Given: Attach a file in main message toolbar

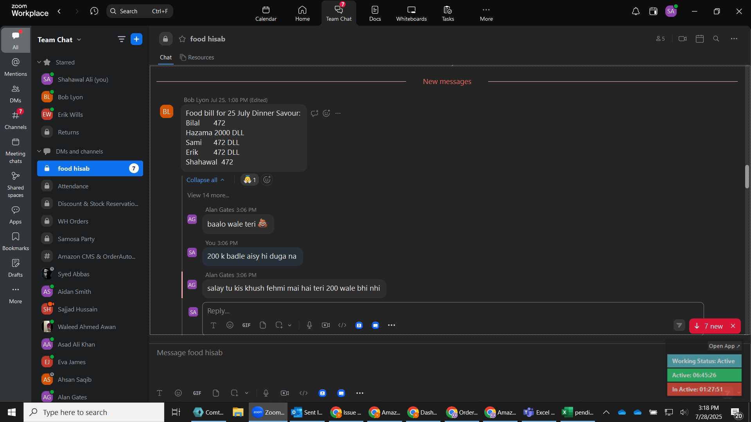Looking at the screenshot, I should point(216,393).
